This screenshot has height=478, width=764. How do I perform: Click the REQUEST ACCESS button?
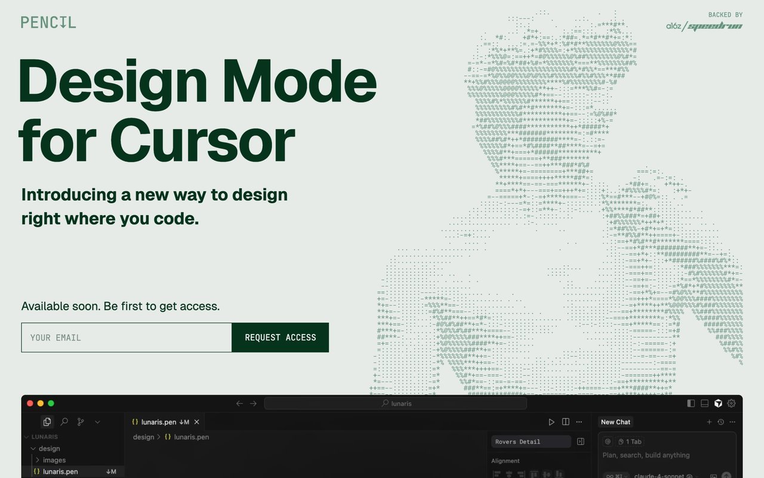pos(280,338)
